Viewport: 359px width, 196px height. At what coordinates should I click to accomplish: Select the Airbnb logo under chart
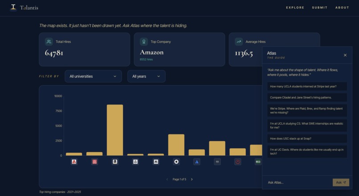point(94,162)
